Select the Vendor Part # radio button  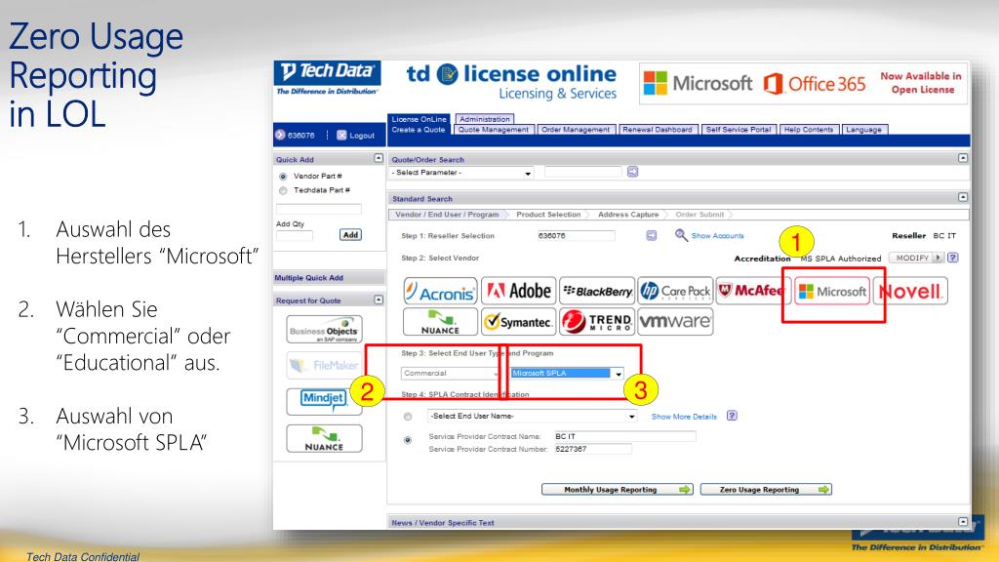tap(283, 177)
